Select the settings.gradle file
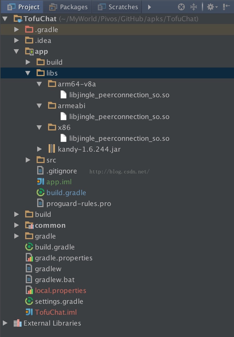Viewport: 234px width, 337px height. [59, 301]
